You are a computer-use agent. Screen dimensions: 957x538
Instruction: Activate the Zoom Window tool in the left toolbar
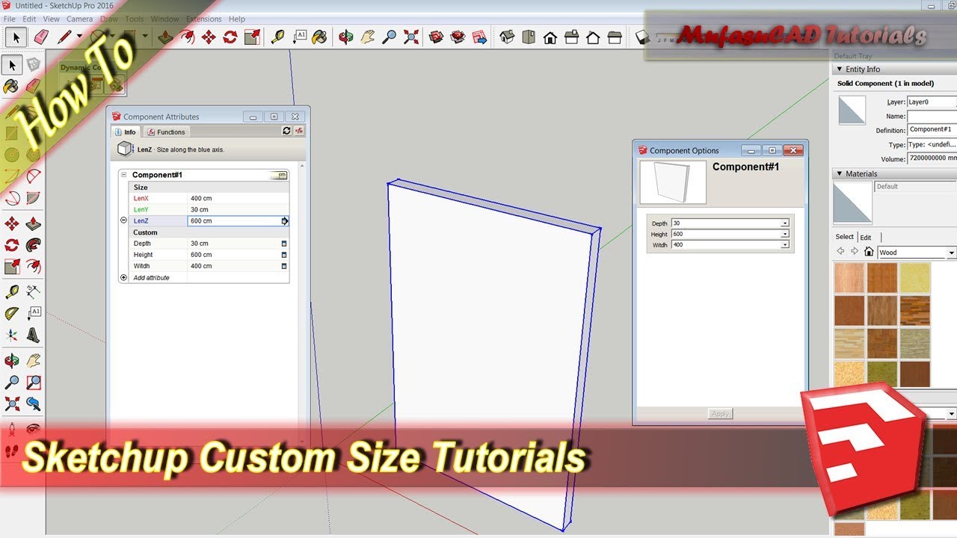[x=34, y=382]
